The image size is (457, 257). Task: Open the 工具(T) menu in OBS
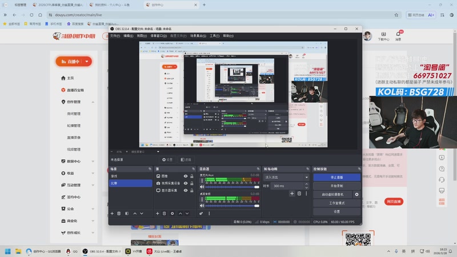pyautogui.click(x=215, y=36)
